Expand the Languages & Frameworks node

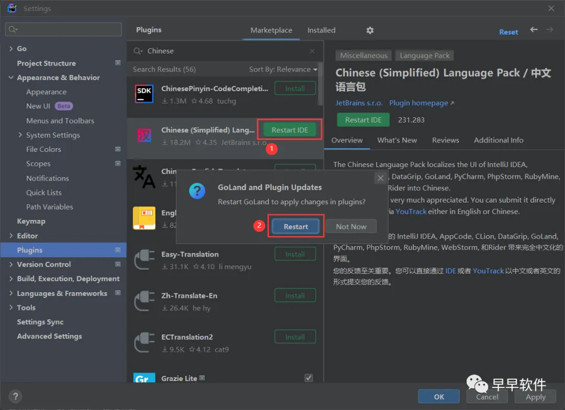(x=11, y=293)
